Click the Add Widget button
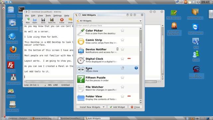The width and height of the screenshot is (213, 120). [117, 107]
